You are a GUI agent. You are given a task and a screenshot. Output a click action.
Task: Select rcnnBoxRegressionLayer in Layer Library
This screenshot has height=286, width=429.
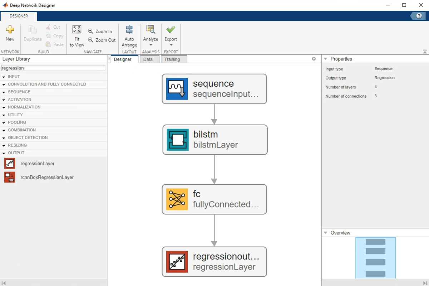pos(47,177)
